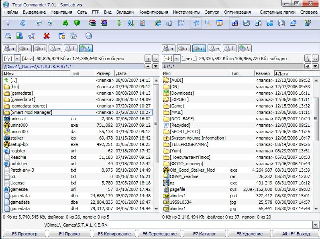
Task: Click the back arrow toolbar icon
Action: 39,23
